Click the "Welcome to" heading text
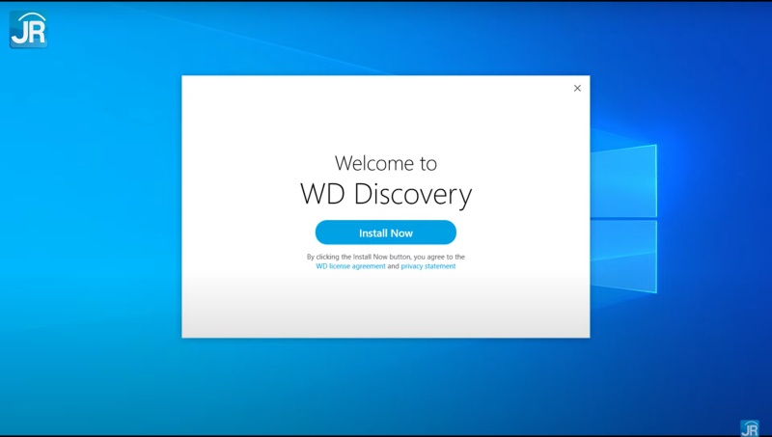The width and height of the screenshot is (772, 437). tap(386, 163)
